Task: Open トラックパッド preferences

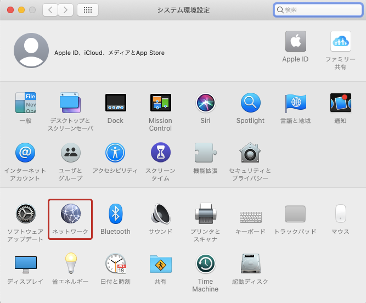Action: point(295,214)
